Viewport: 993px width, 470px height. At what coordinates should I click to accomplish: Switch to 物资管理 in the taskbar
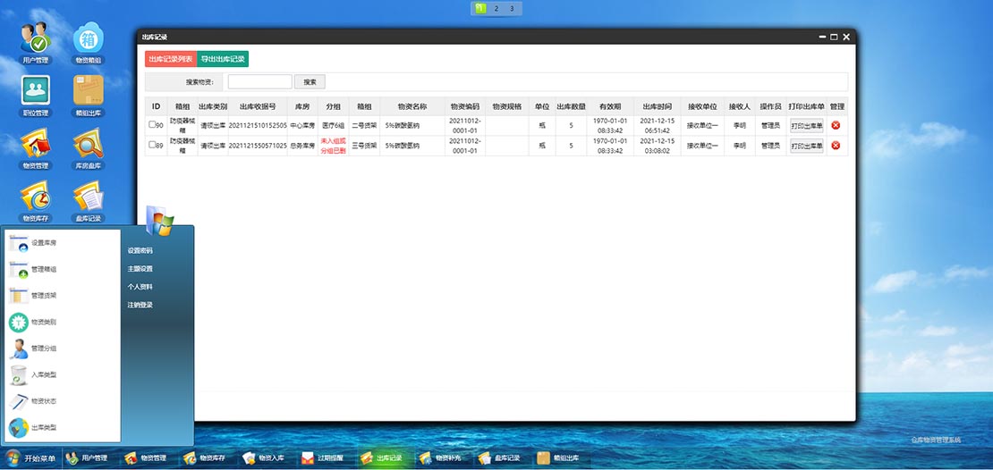[147, 458]
